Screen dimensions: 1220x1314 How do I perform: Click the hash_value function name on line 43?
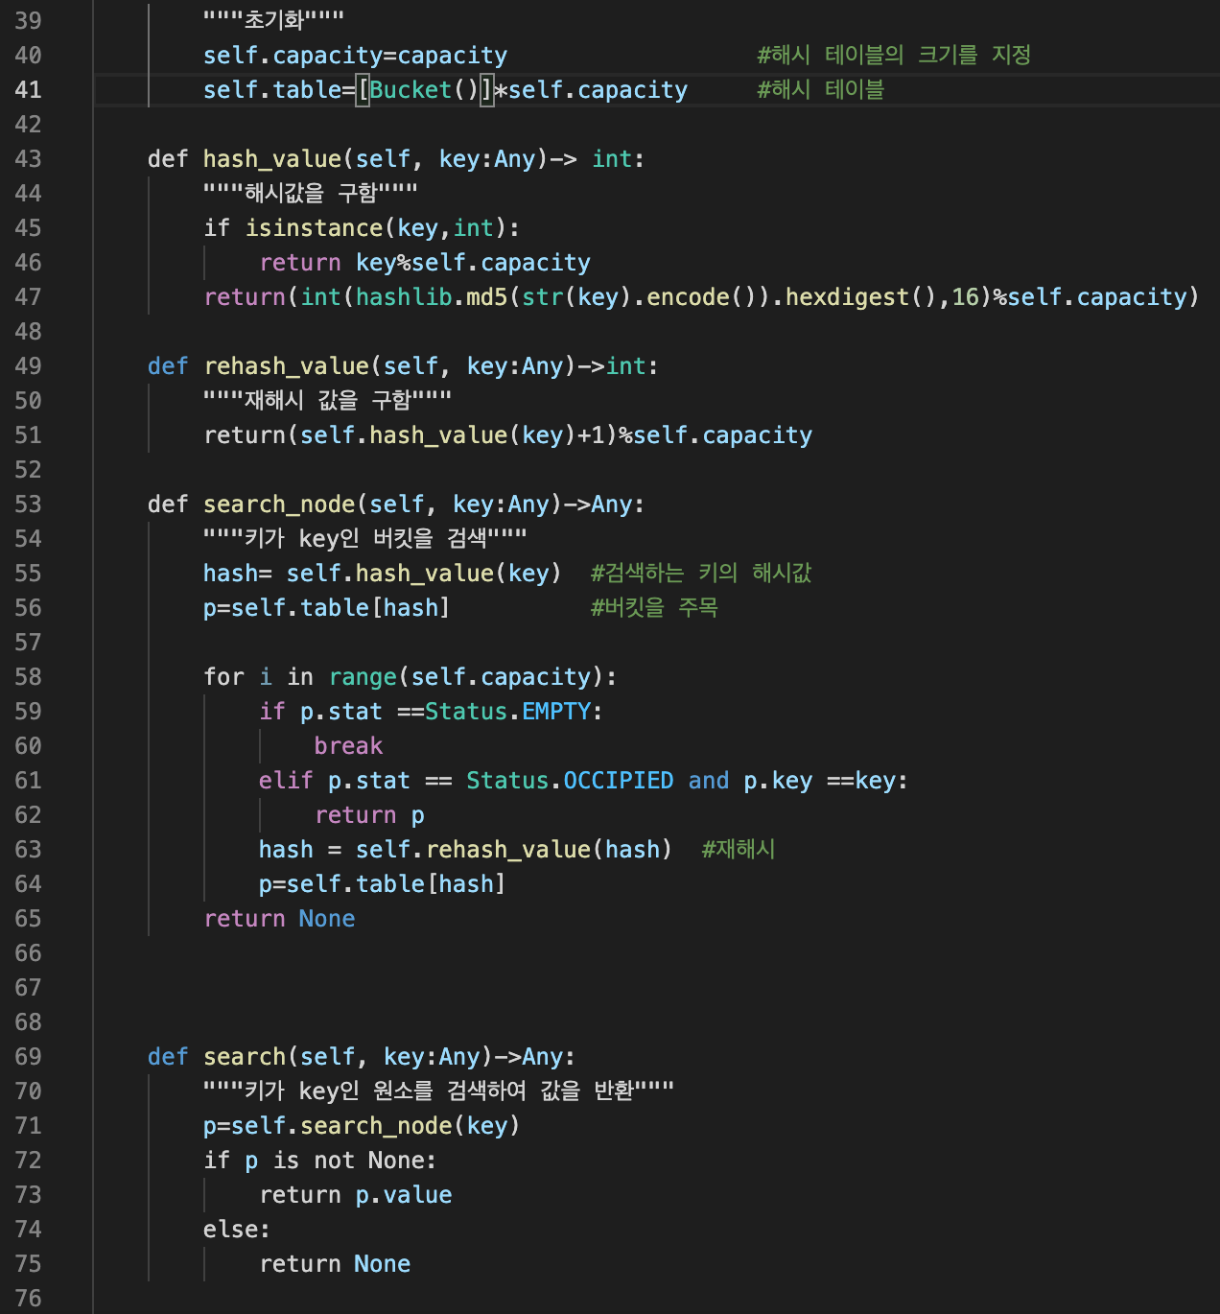(x=272, y=159)
